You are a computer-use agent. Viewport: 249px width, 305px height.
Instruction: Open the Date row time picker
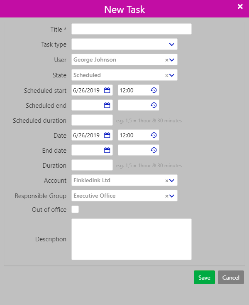coord(154,135)
